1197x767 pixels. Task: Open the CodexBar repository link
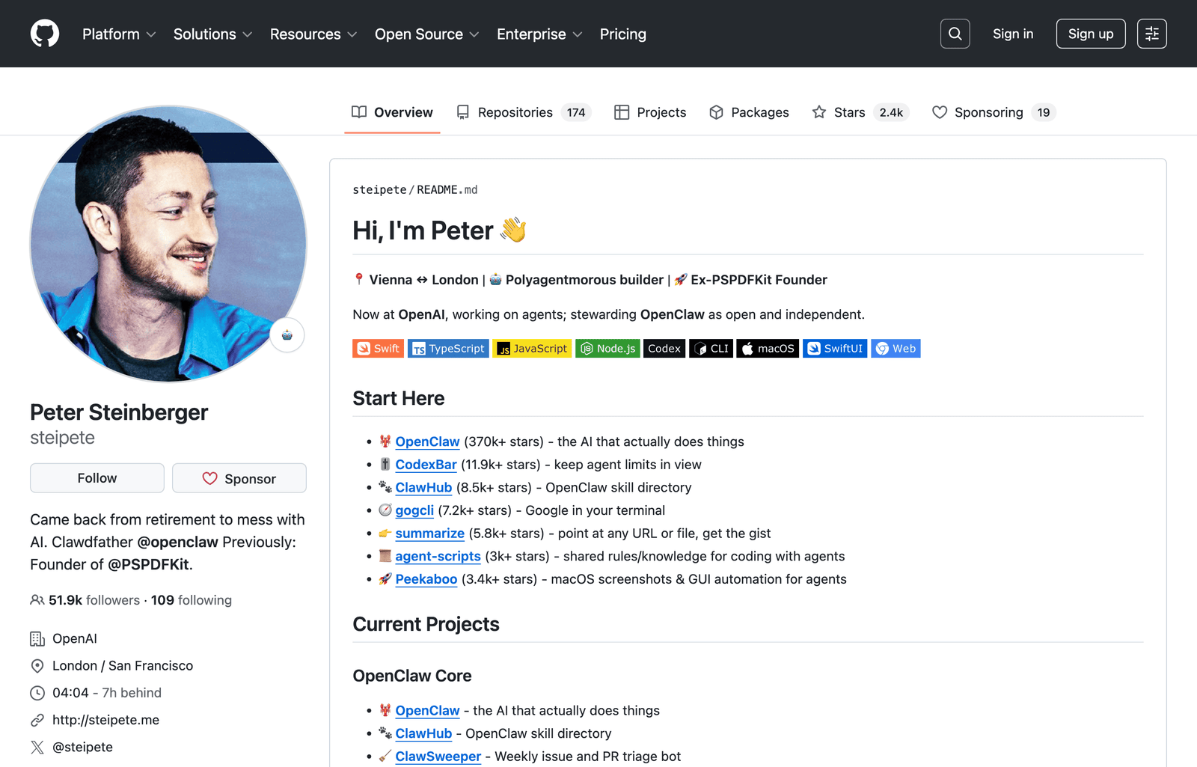coord(426,465)
